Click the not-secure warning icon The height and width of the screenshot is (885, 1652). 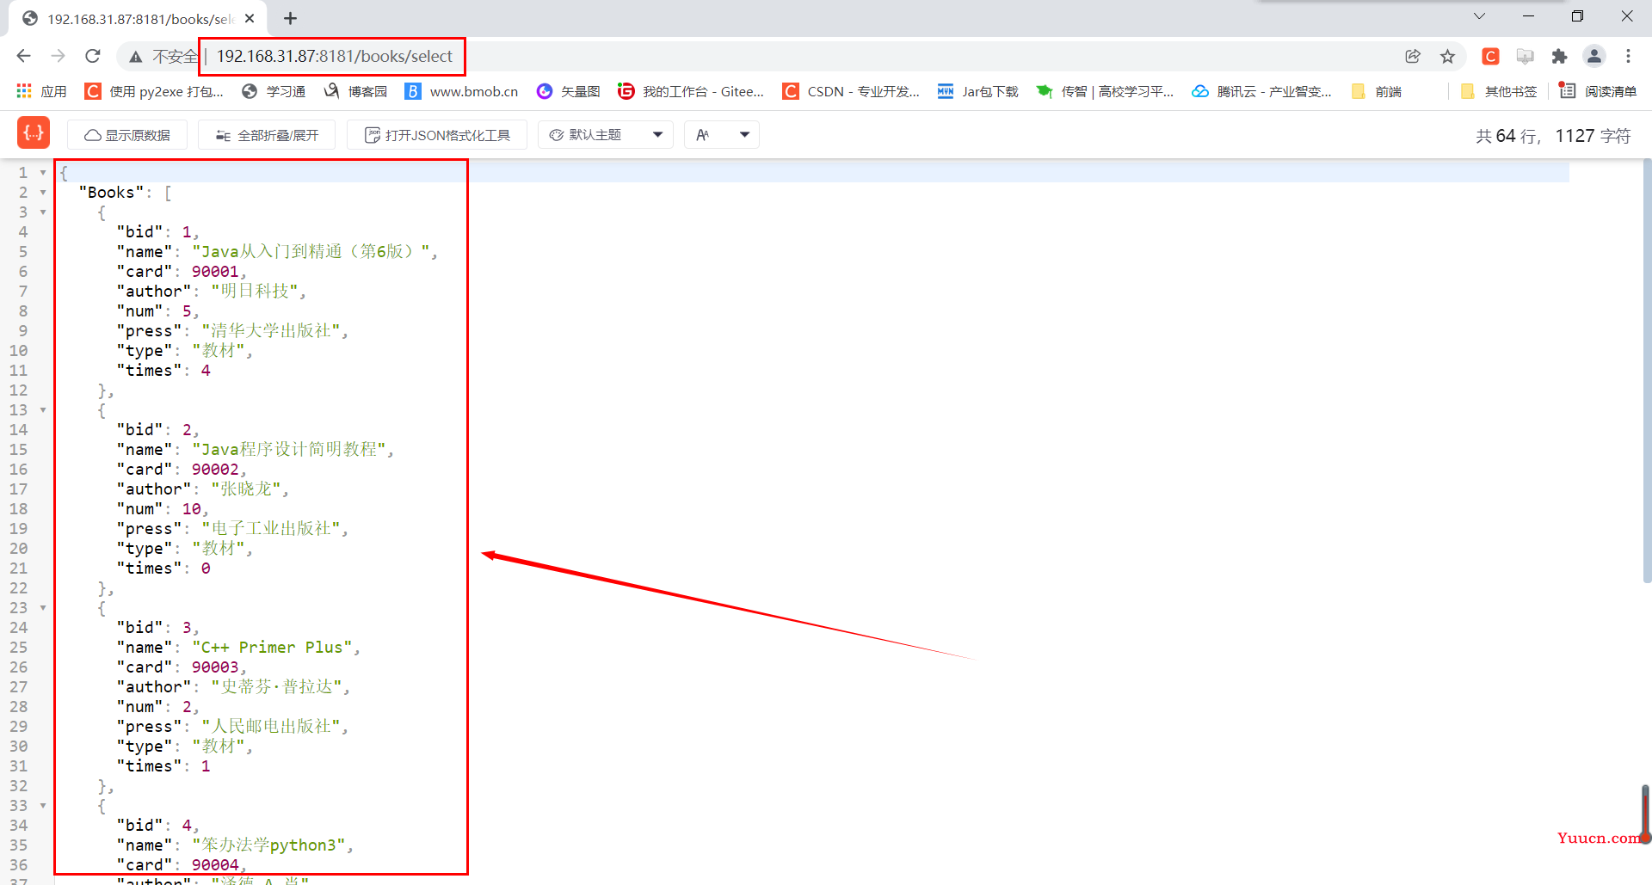pyautogui.click(x=136, y=57)
